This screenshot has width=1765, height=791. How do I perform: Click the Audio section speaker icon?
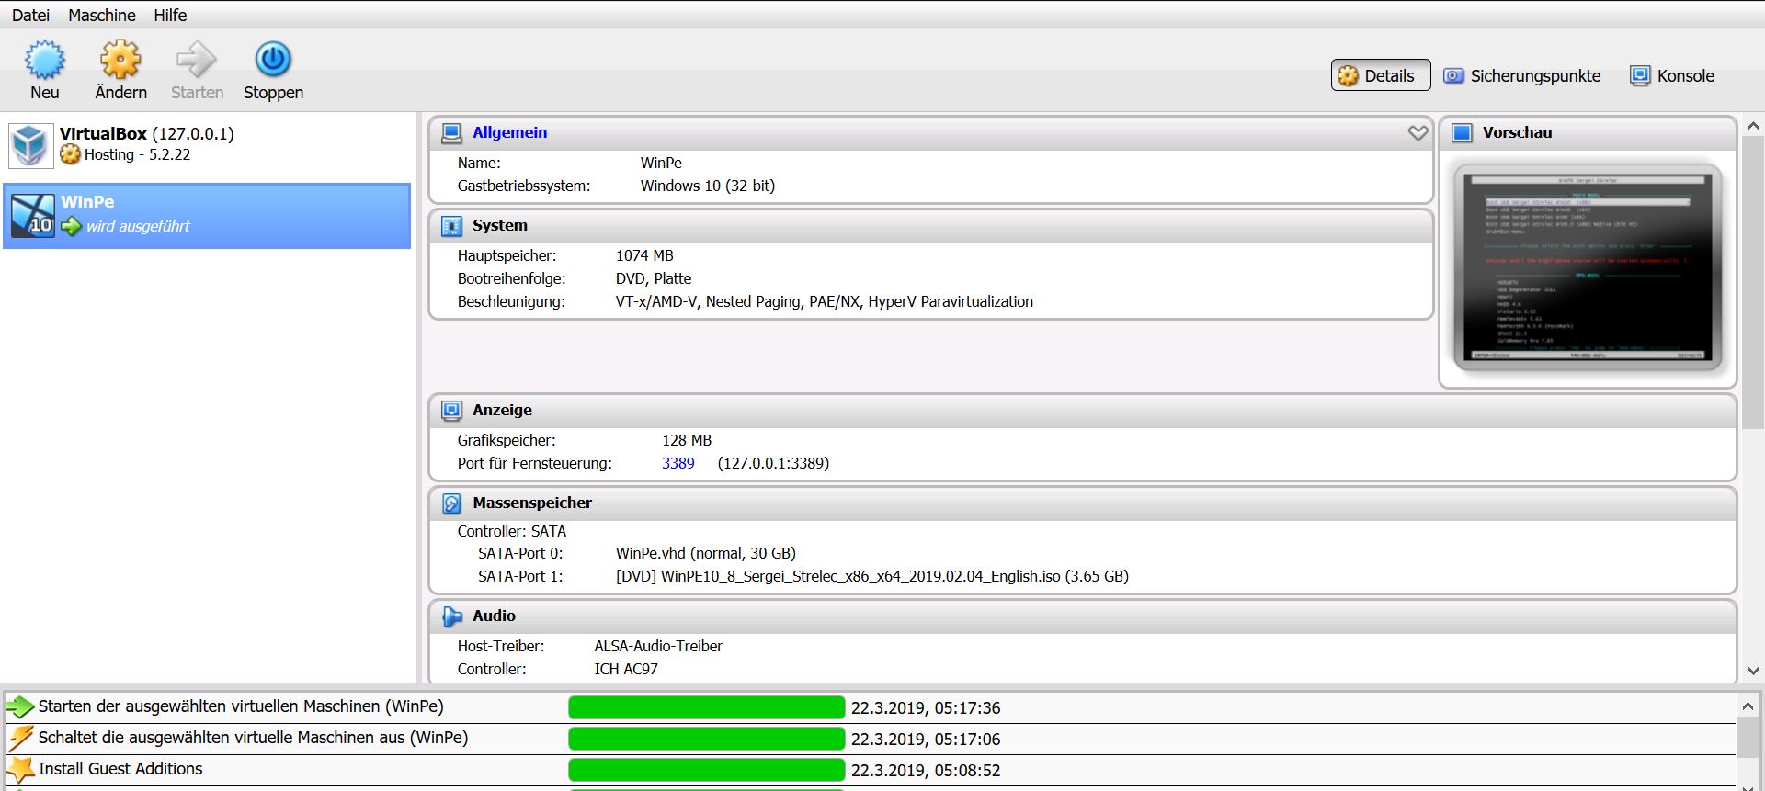coord(451,616)
